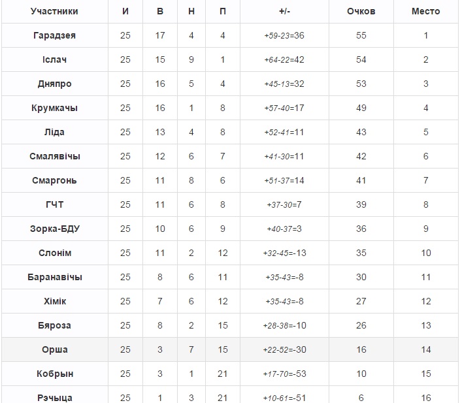
Task: Open the Дняпро team entry
Action: pos(54,84)
